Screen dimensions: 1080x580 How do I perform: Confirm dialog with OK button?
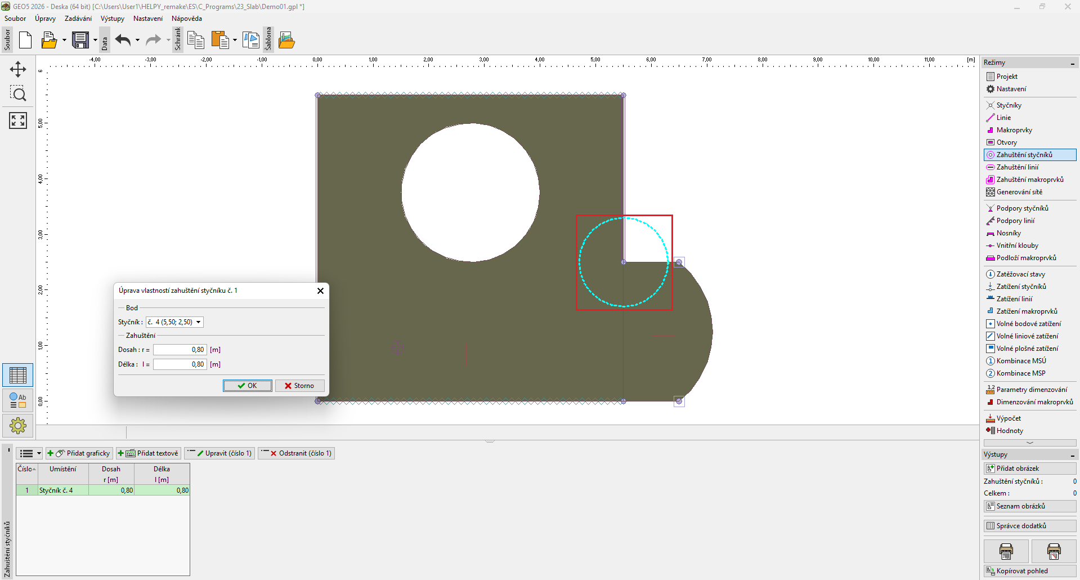(247, 386)
